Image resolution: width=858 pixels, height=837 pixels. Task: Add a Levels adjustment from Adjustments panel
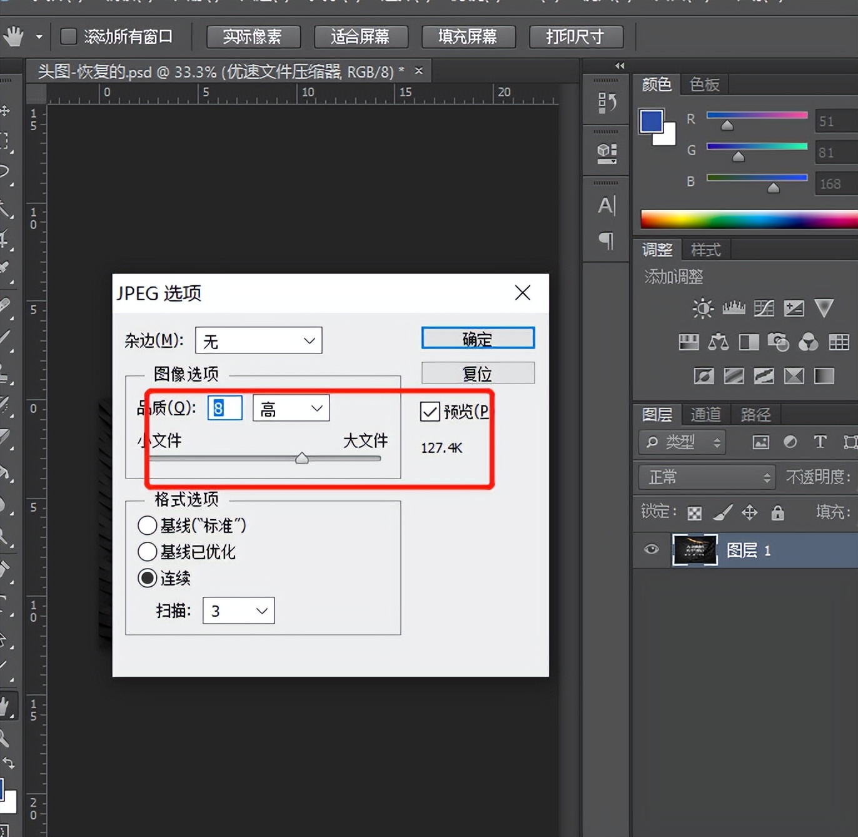click(x=734, y=308)
